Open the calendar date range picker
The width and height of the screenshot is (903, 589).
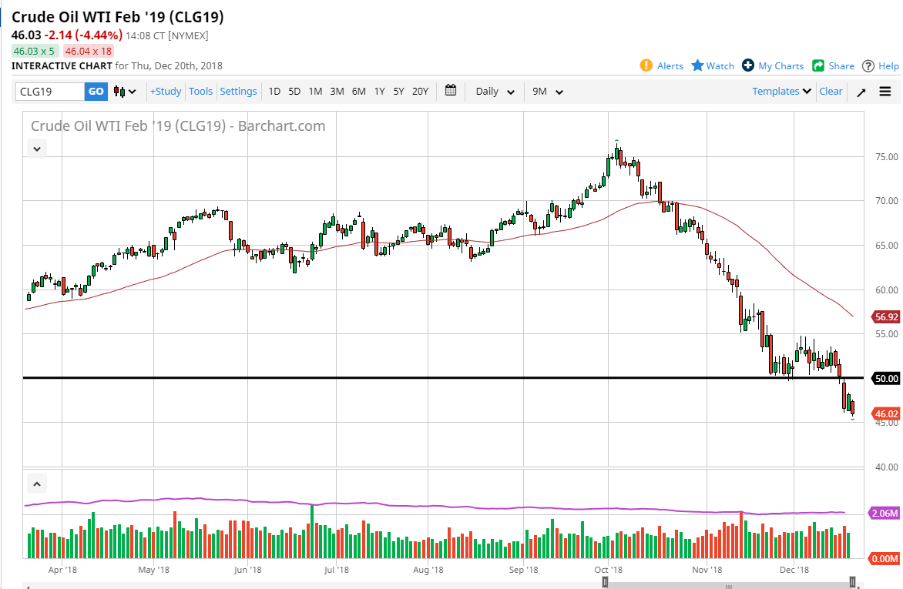click(x=451, y=91)
